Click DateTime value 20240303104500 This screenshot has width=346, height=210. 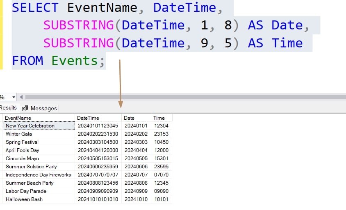[x=98, y=142]
